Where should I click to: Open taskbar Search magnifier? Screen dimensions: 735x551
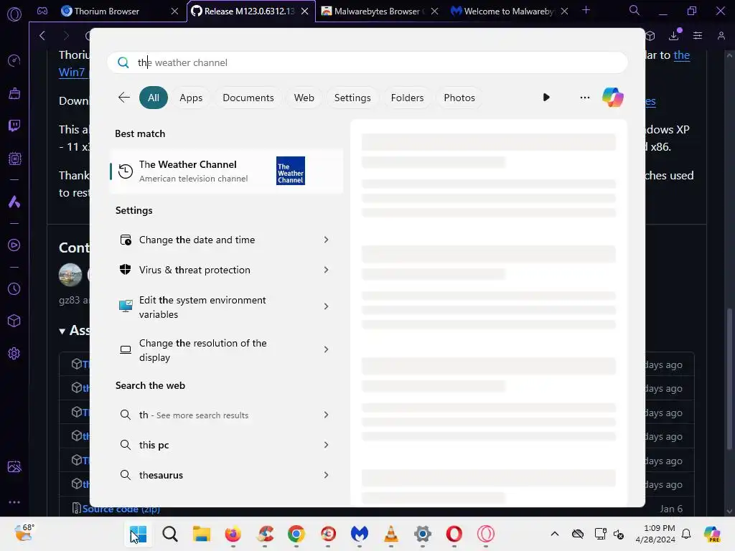pos(170,534)
